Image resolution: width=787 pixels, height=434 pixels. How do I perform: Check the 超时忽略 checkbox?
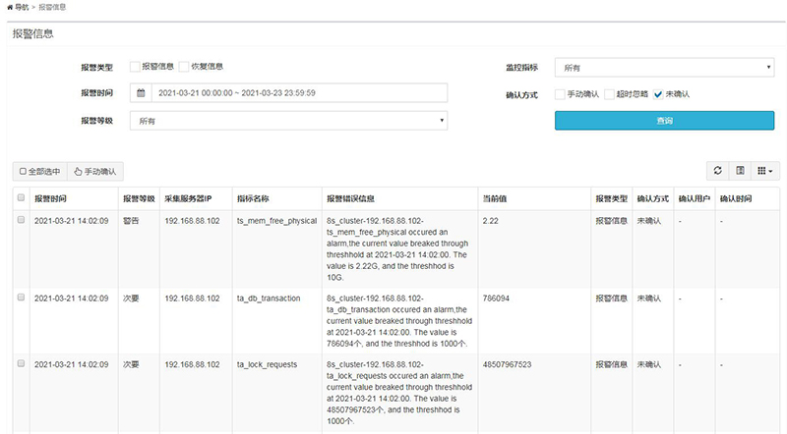[609, 94]
